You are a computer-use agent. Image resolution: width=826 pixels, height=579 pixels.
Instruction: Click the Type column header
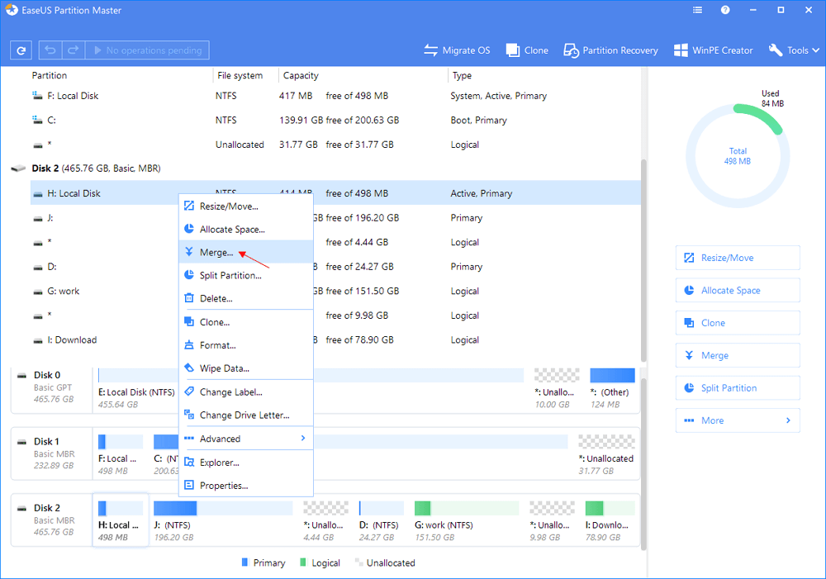coord(462,75)
